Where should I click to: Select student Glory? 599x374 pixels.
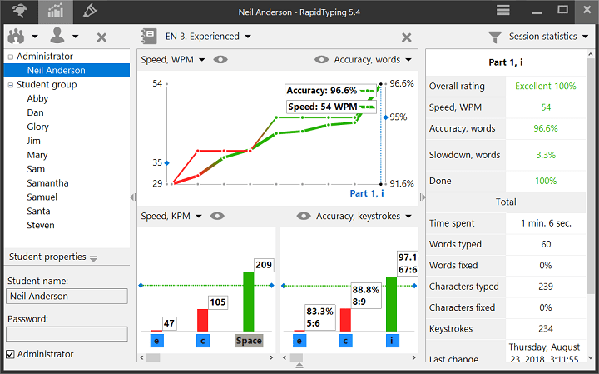[x=37, y=127]
